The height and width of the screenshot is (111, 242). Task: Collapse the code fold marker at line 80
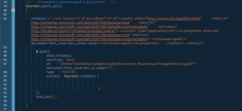pos(13,10)
